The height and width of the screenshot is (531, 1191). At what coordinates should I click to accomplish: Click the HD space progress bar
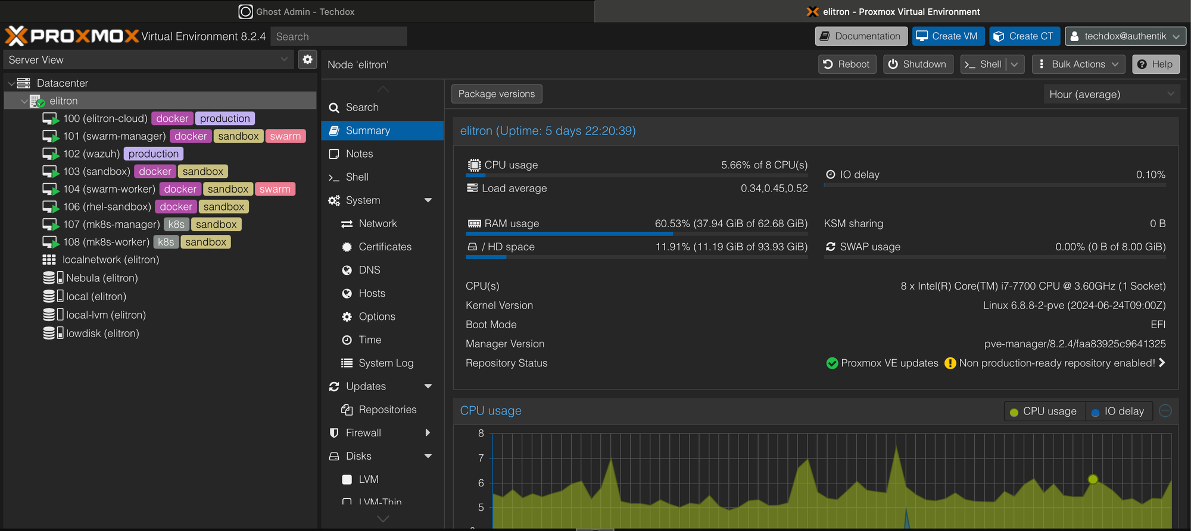pyautogui.click(x=637, y=257)
